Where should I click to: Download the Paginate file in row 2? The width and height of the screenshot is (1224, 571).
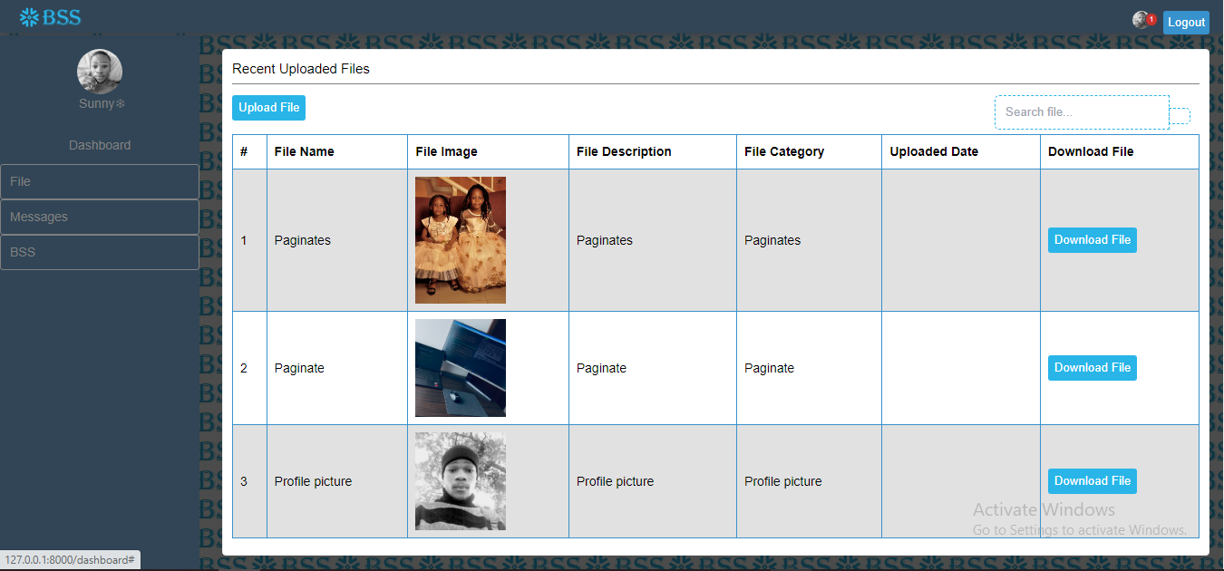coord(1093,368)
